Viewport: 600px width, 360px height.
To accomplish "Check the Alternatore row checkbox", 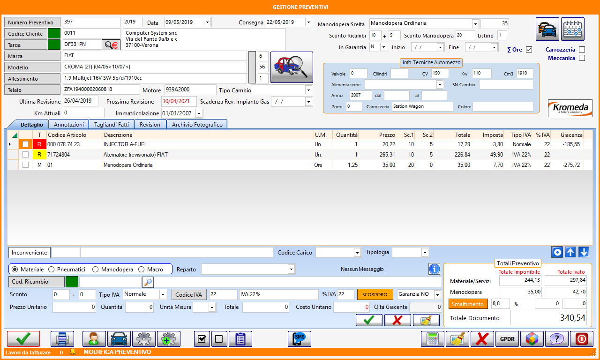I will coord(25,155).
